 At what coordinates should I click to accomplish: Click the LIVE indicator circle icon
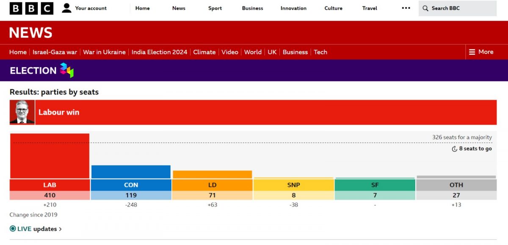point(13,229)
